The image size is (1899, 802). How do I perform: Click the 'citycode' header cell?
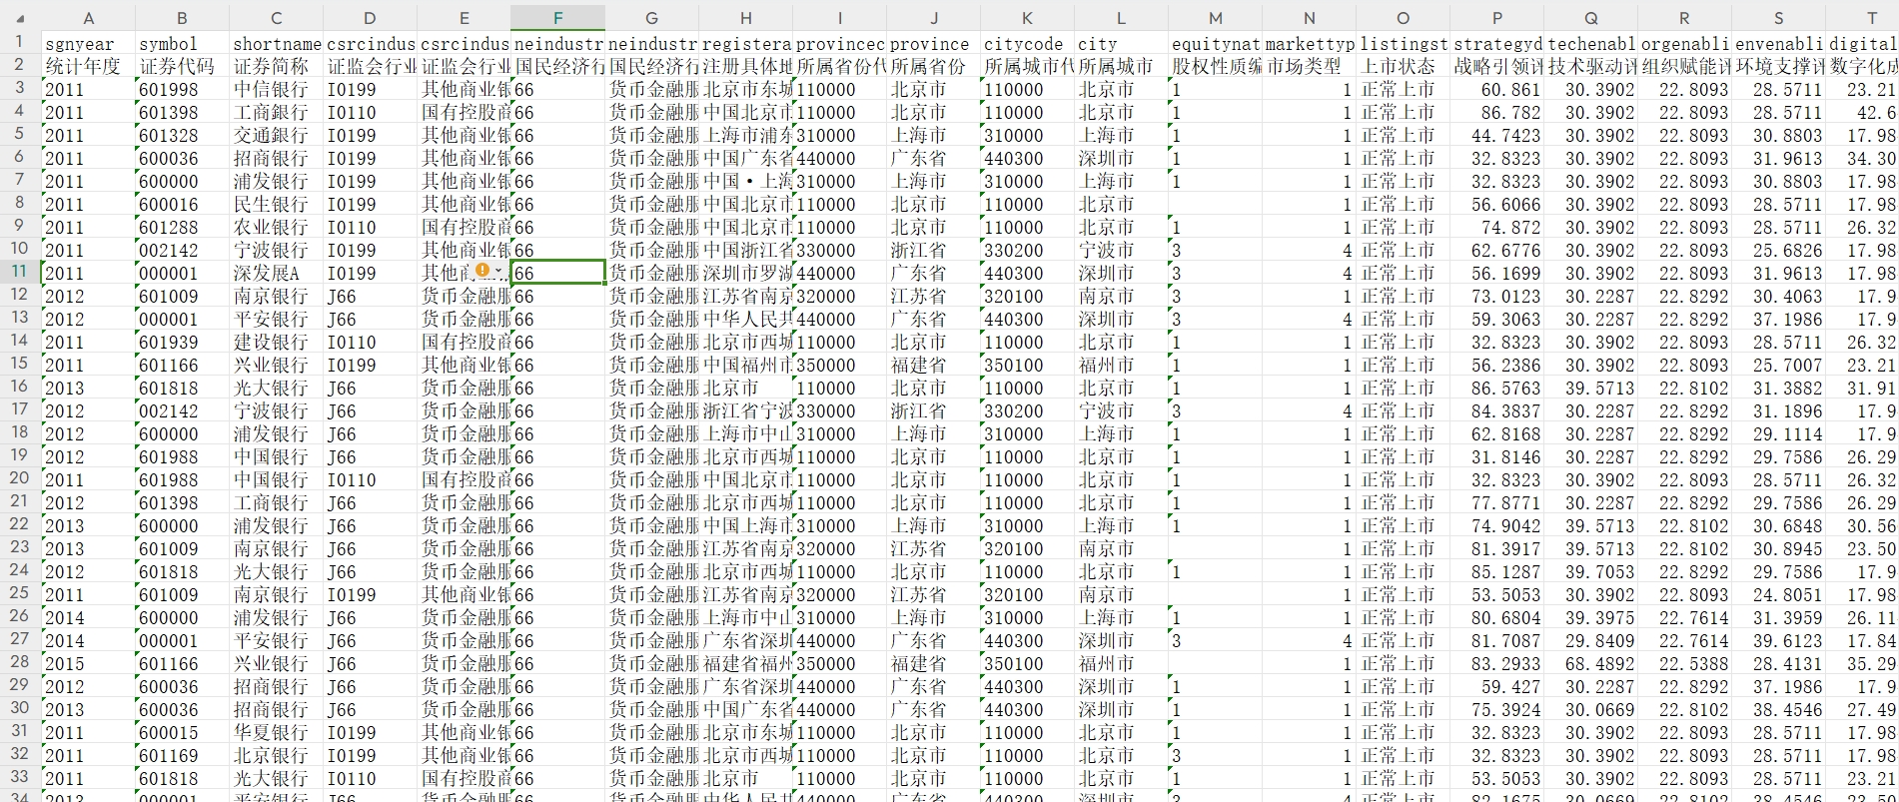coord(1027,43)
